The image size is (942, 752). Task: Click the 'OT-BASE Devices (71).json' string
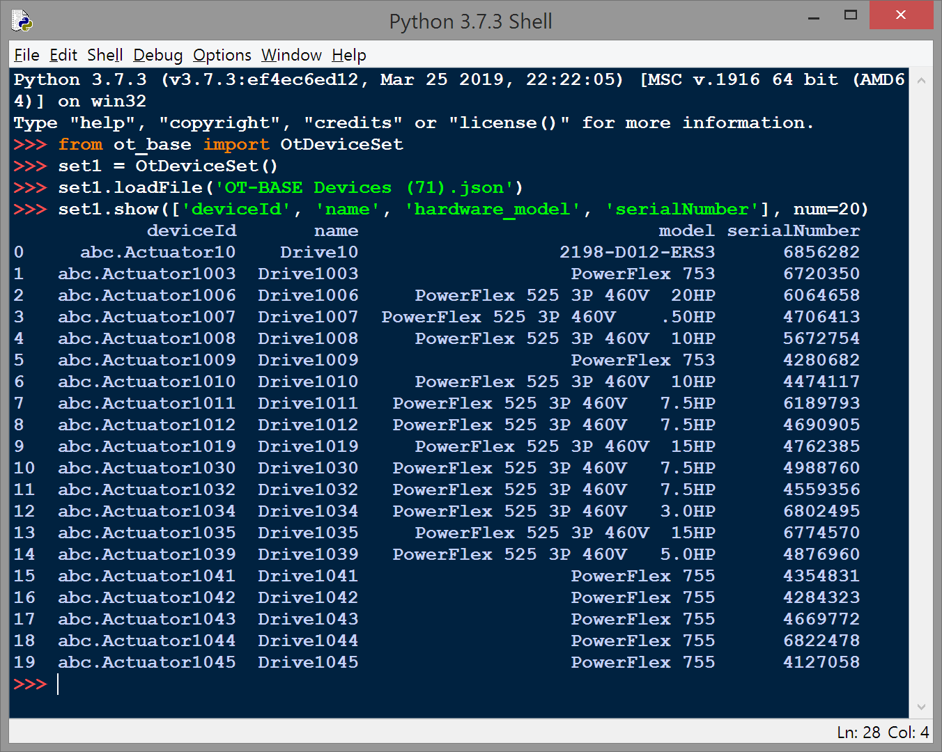coord(364,187)
